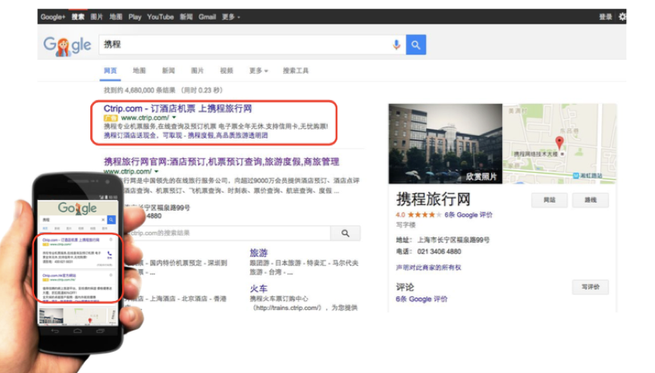This screenshot has height=373, width=655.
Task: Open 搜索工具 search tools
Action: [296, 71]
